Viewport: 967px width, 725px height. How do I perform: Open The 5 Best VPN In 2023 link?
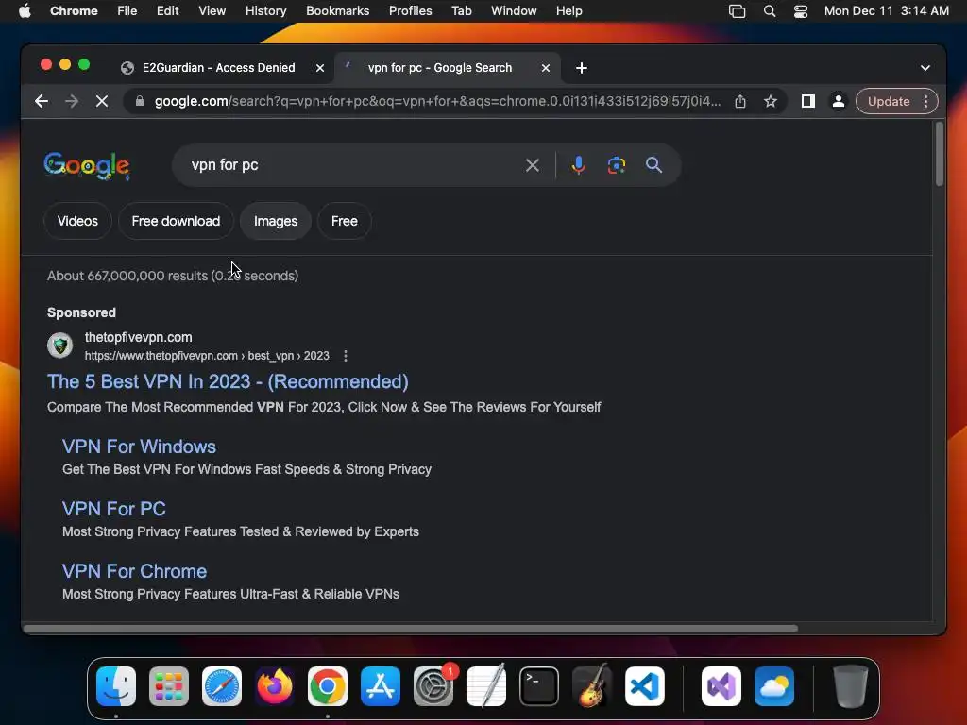(x=228, y=381)
